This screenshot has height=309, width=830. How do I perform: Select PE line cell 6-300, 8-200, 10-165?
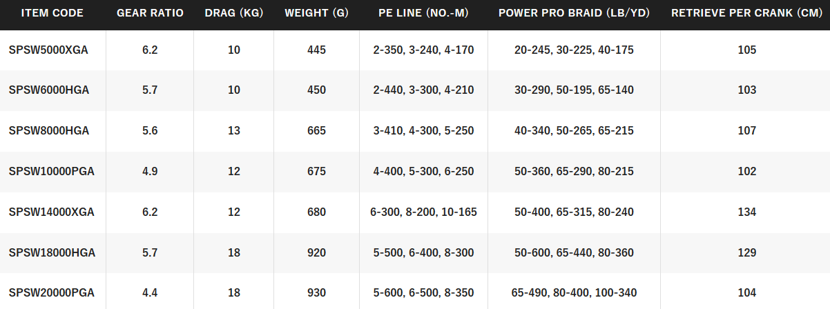click(x=423, y=212)
